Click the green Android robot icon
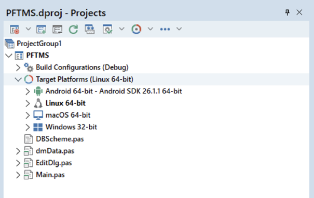This screenshot has width=314, height=198. pyautogui.click(x=38, y=91)
